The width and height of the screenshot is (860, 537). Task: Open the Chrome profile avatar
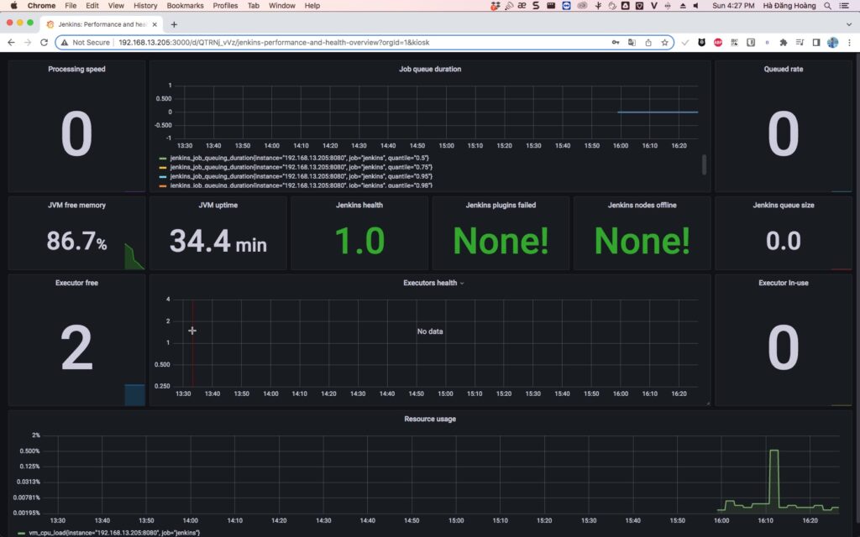pyautogui.click(x=832, y=42)
